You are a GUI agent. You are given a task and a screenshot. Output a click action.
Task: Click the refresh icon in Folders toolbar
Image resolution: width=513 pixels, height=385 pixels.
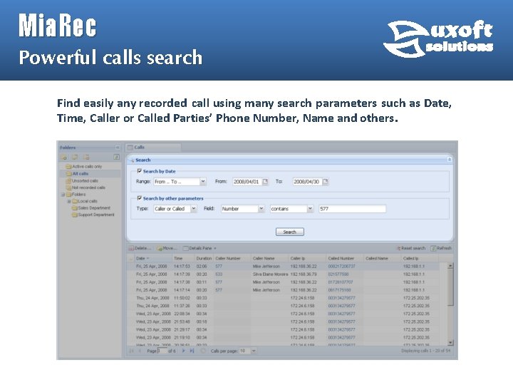click(x=116, y=157)
